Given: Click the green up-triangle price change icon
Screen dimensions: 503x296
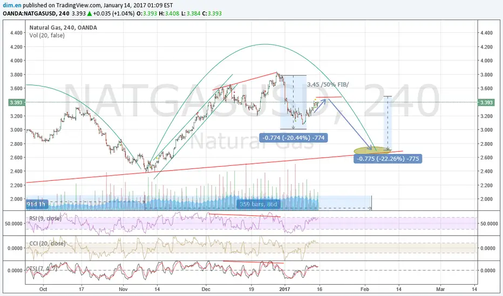Looking at the screenshot, I should pyautogui.click(x=90, y=13).
